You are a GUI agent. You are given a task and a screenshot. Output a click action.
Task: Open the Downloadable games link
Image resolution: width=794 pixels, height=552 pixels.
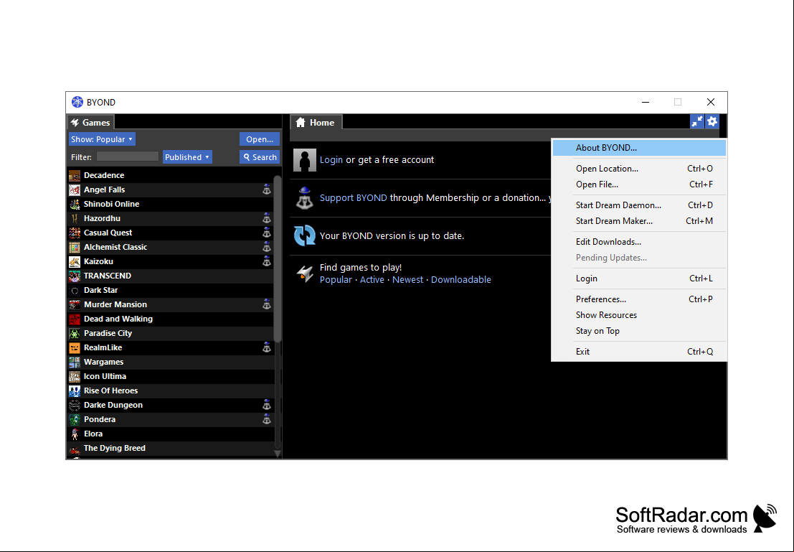tap(460, 280)
